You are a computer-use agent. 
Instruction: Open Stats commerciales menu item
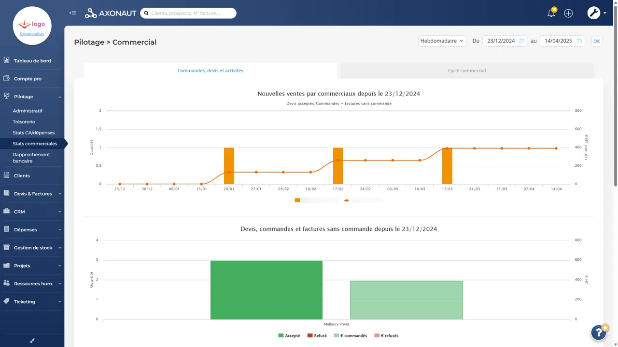pos(35,144)
